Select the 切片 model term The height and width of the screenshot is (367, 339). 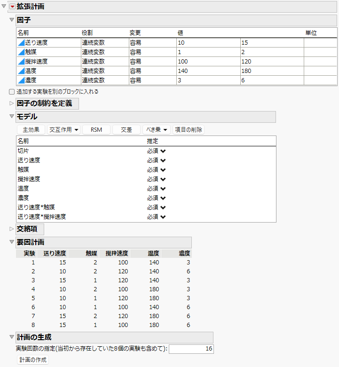click(x=23, y=151)
